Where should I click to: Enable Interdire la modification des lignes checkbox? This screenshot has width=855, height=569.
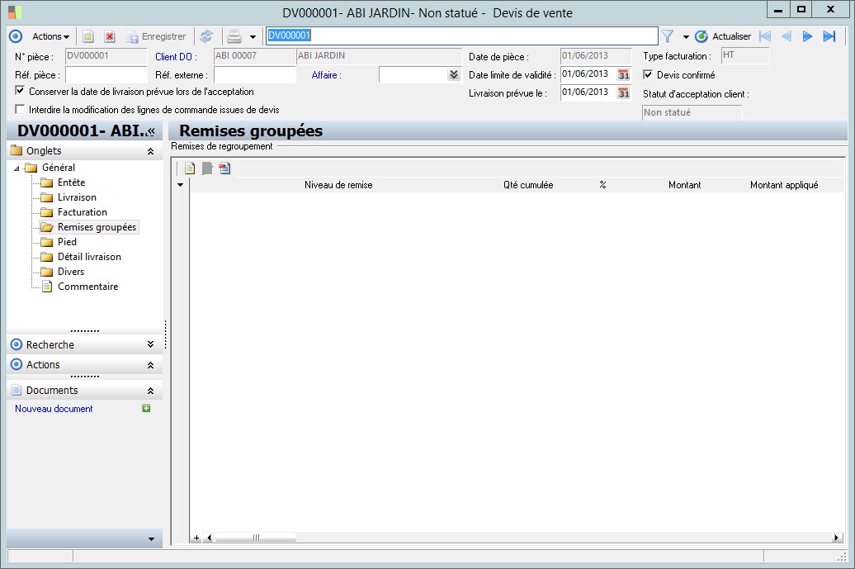tap(21, 109)
